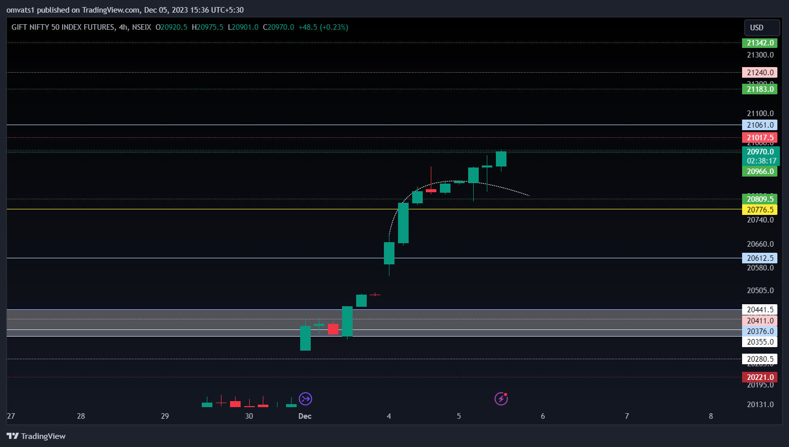Click the 20411.0 pink price label
This screenshot has width=789, height=447.
[760, 321]
